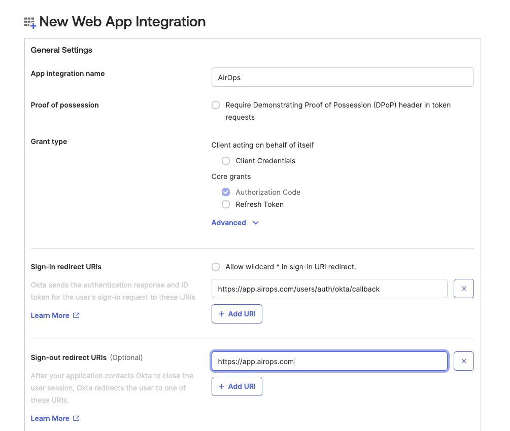Open the Learn More link for sign-in redirect URIs
Image resolution: width=510 pixels, height=431 pixels.
click(50, 315)
